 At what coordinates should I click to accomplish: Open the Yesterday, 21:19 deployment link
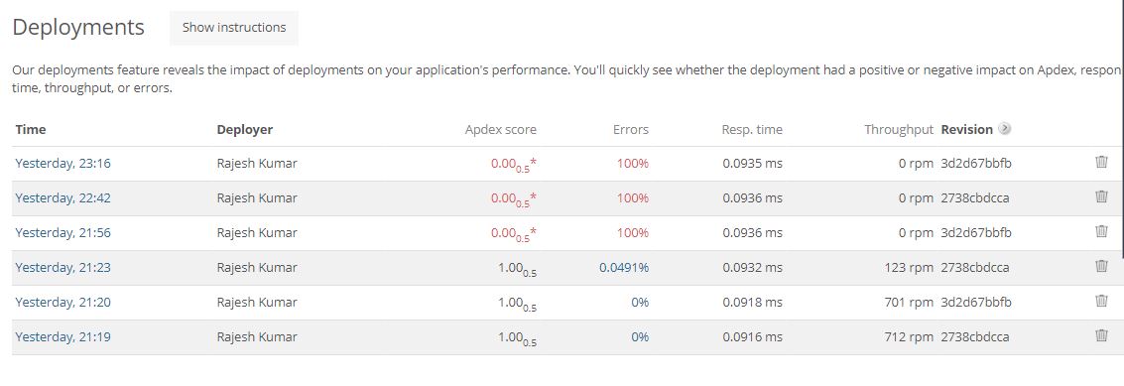[63, 336]
